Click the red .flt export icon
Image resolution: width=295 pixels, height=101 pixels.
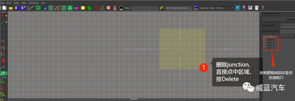click(x=96, y=8)
